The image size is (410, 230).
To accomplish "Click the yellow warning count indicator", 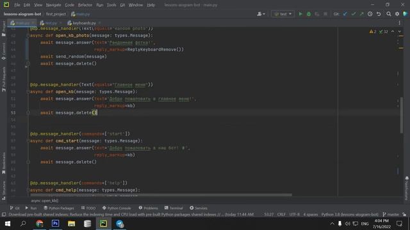I will click(x=373, y=31).
